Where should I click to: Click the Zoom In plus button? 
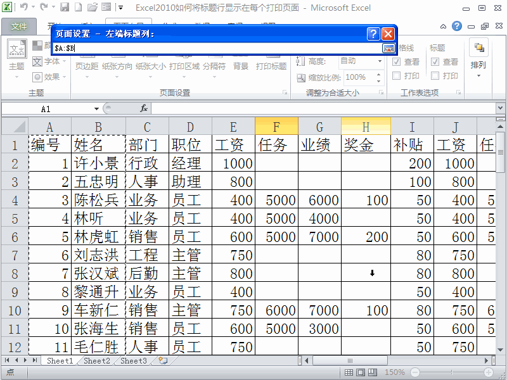pyautogui.click(x=489, y=372)
